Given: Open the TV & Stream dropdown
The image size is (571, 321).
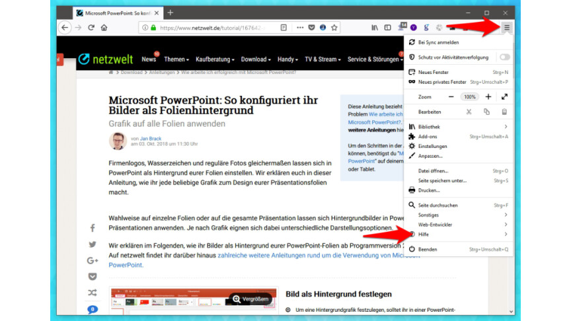Looking at the screenshot, I should (323, 59).
